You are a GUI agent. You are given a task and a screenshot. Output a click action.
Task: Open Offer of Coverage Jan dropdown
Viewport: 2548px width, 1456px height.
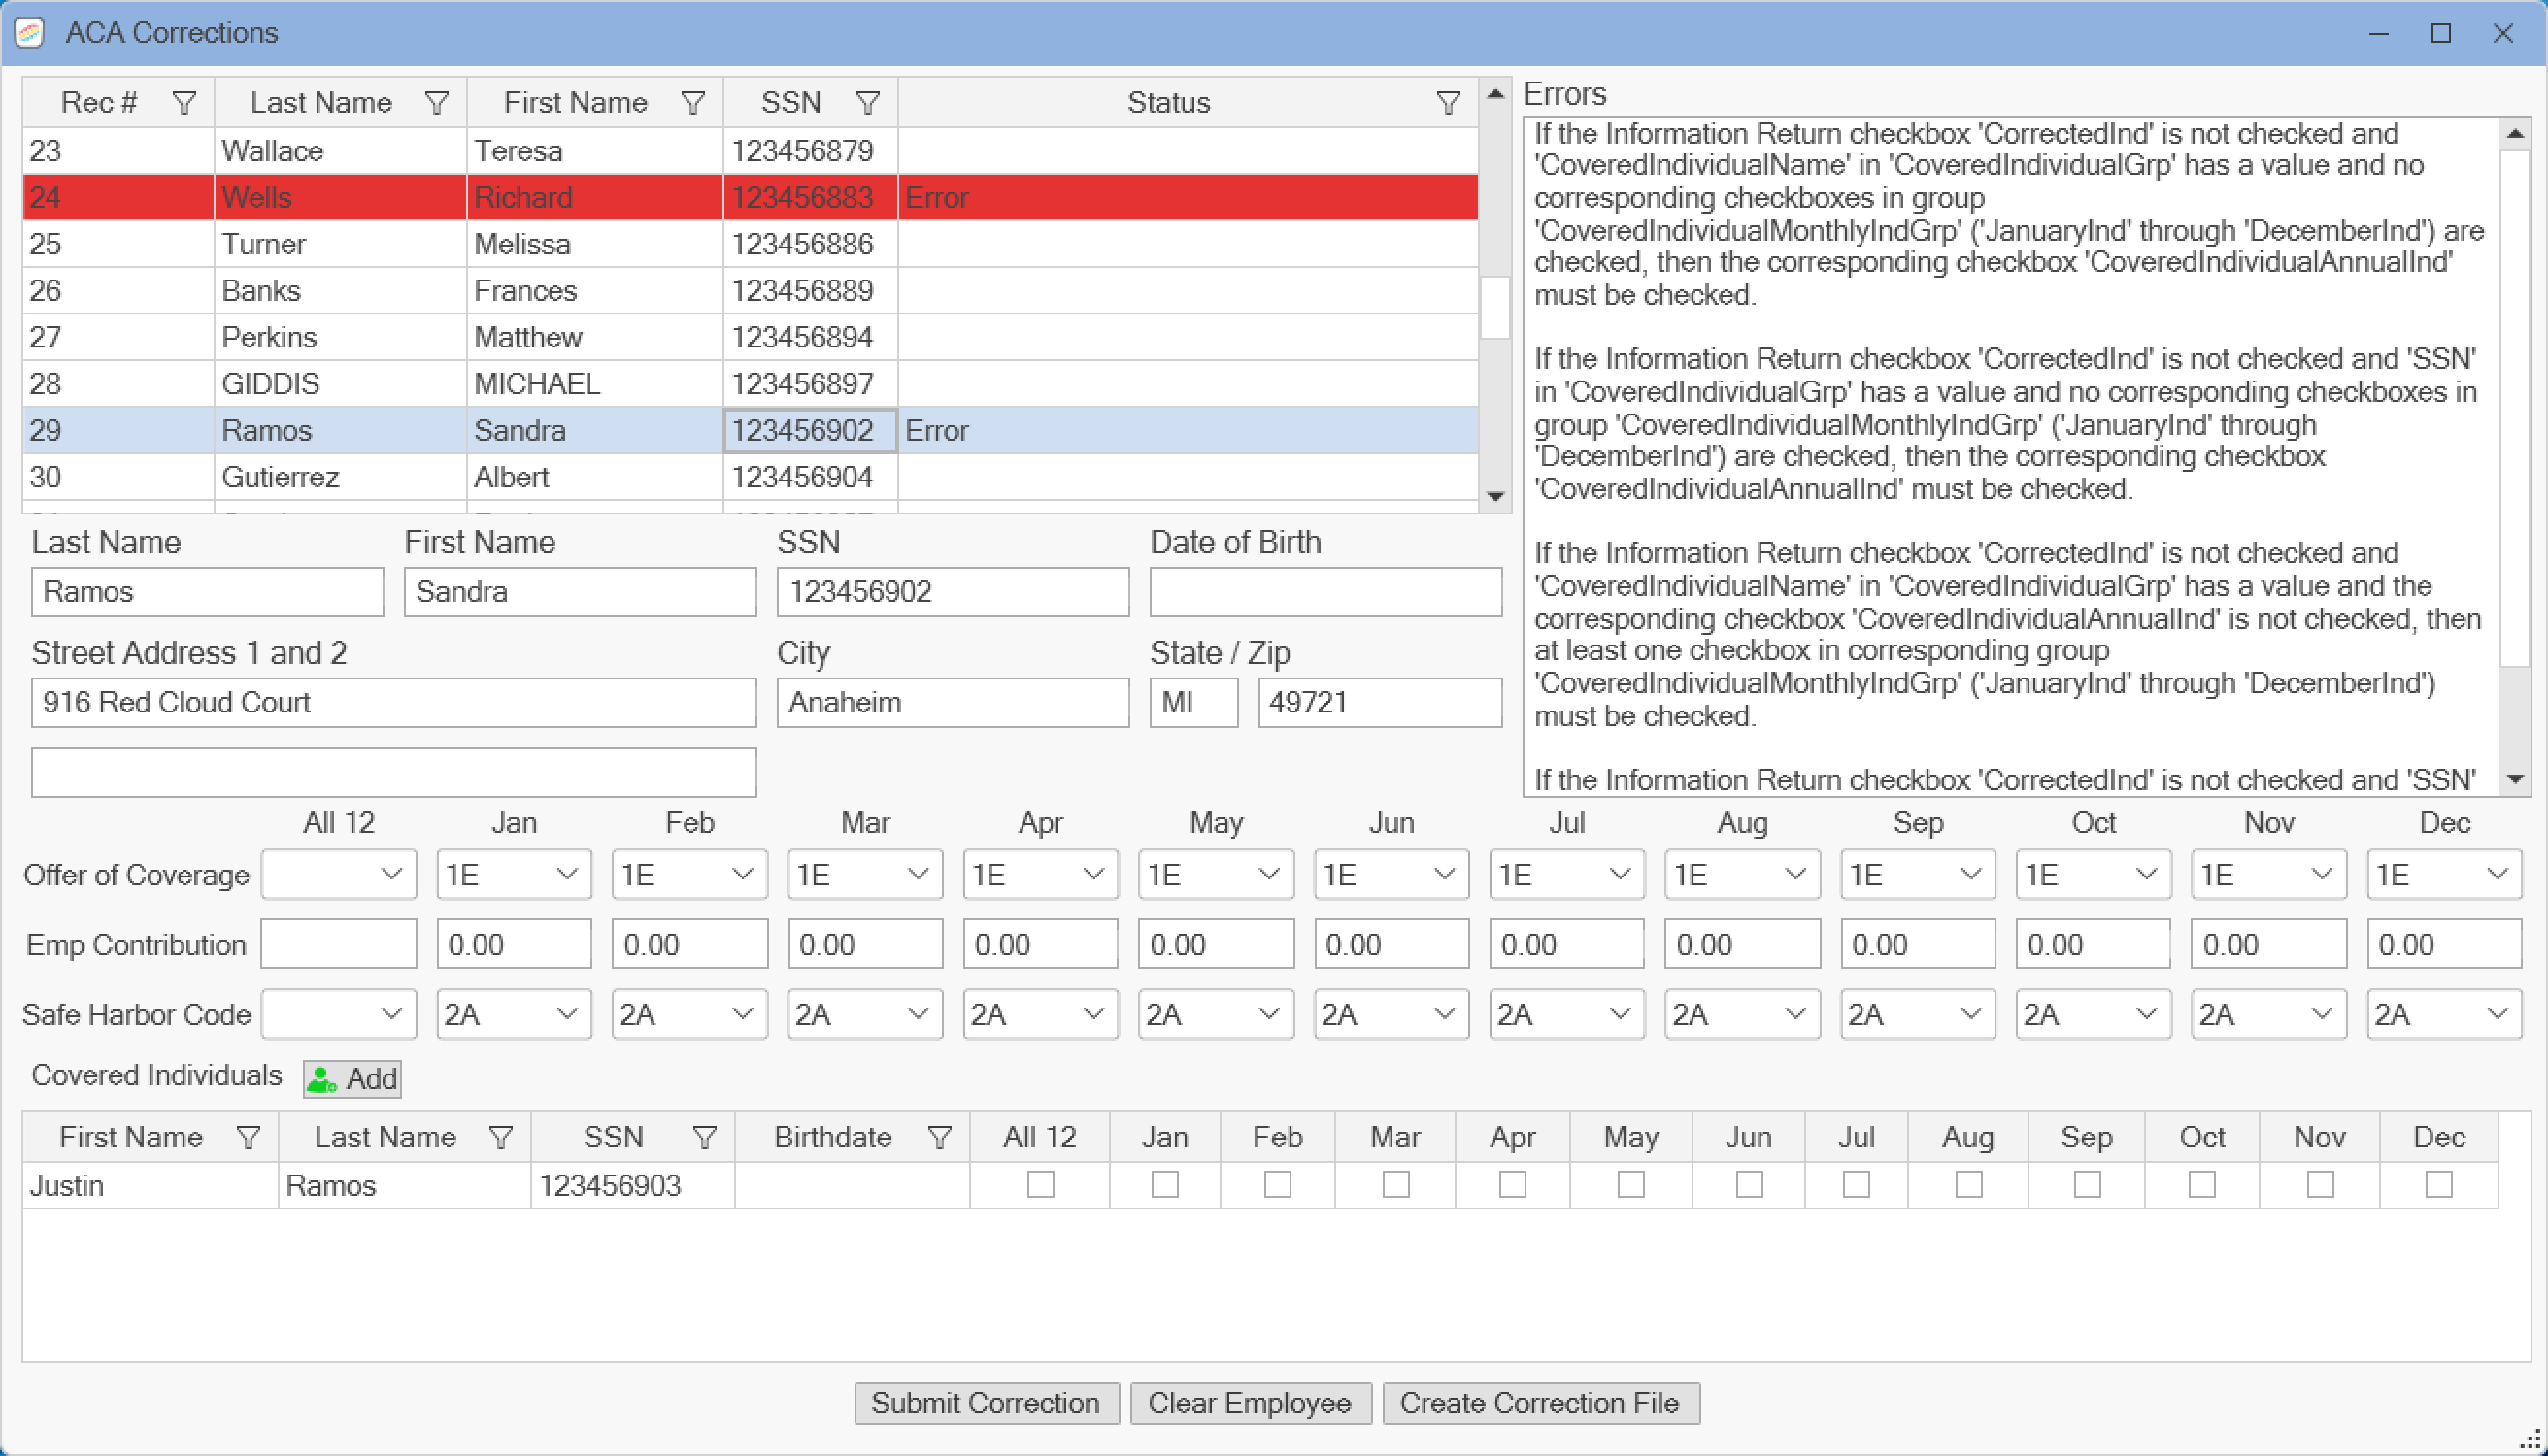click(515, 875)
